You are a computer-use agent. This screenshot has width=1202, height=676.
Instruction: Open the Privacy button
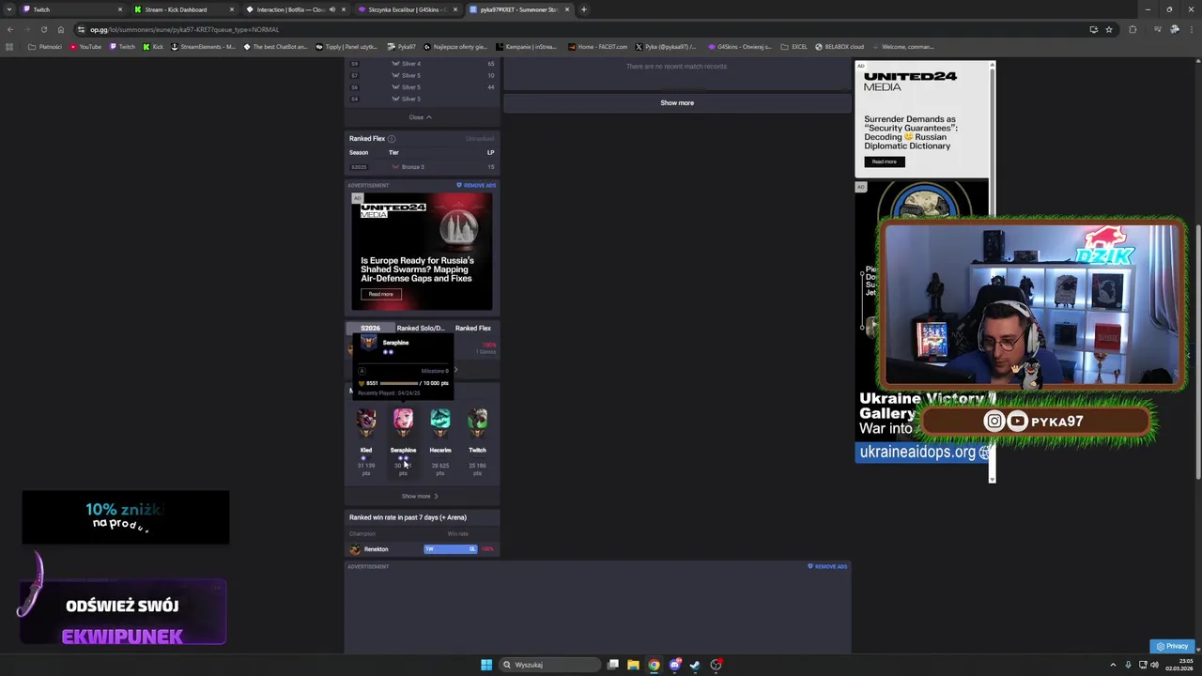click(x=1172, y=646)
